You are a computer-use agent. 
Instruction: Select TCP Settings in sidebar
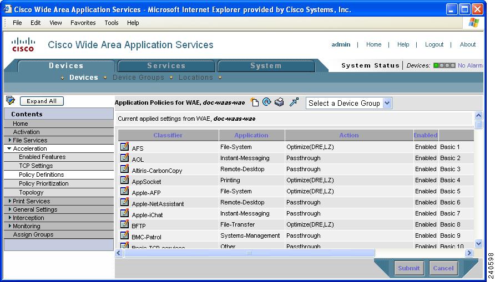pyautogui.click(x=36, y=166)
